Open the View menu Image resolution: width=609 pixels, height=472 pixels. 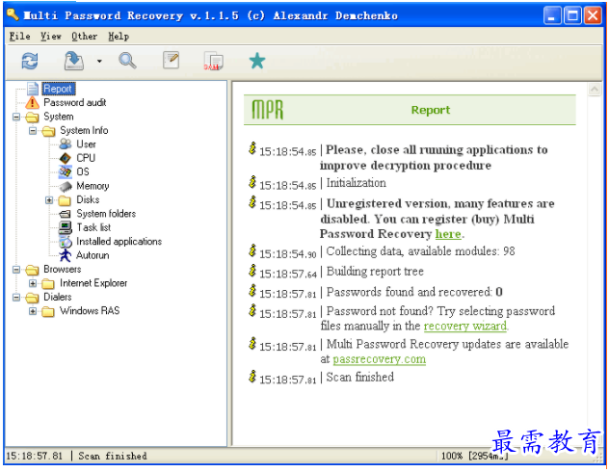(51, 36)
